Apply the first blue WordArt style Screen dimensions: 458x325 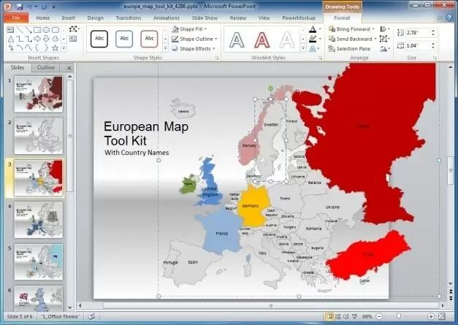(x=237, y=39)
